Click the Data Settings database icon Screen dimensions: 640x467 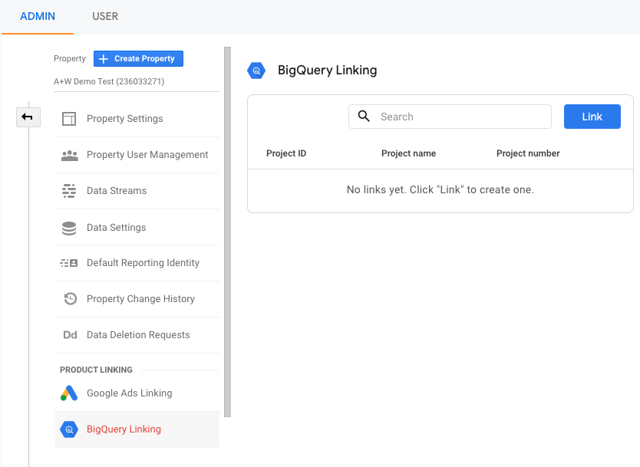pos(69,228)
